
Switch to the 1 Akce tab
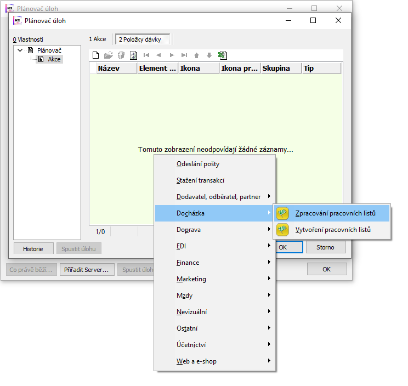click(98, 39)
